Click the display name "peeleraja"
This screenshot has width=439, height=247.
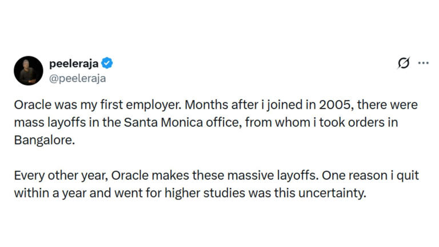click(74, 63)
